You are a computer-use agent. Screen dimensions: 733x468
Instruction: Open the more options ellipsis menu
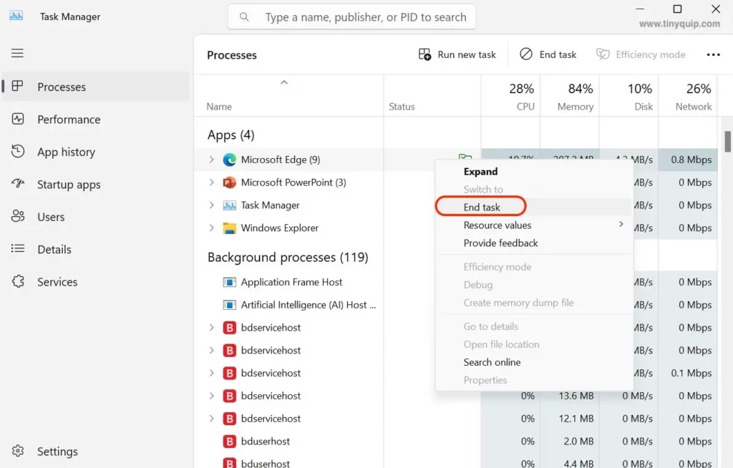pos(713,54)
